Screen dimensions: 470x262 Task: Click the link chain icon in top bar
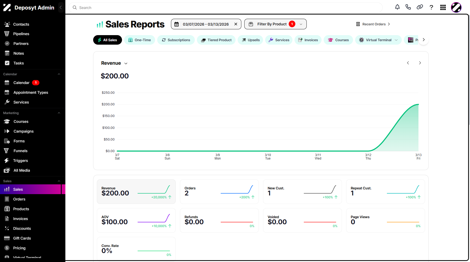420,7
